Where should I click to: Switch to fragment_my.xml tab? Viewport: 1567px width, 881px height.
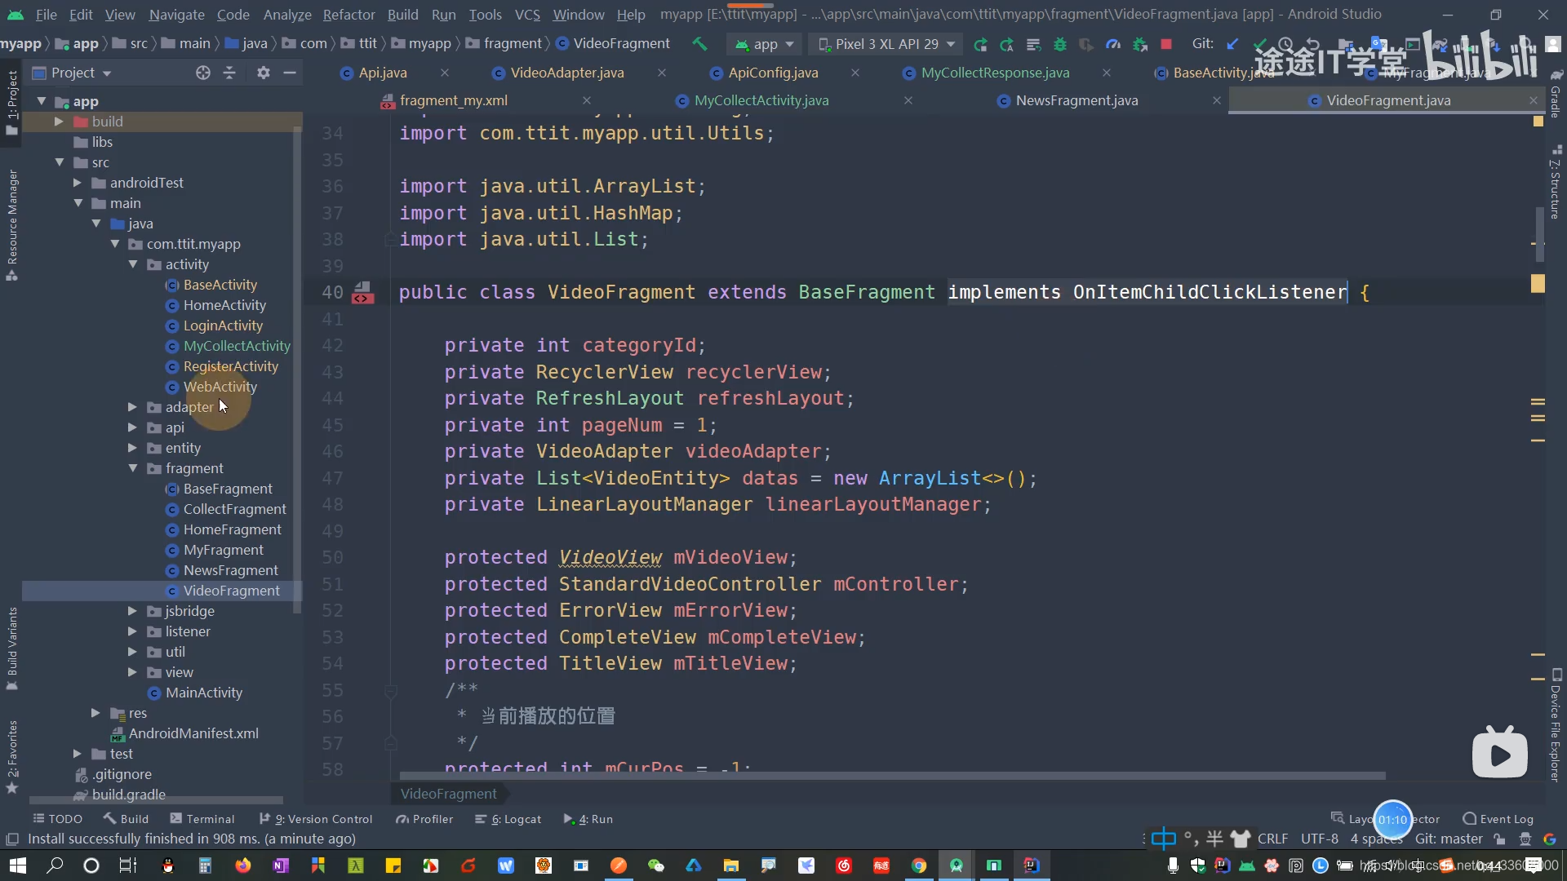click(453, 100)
